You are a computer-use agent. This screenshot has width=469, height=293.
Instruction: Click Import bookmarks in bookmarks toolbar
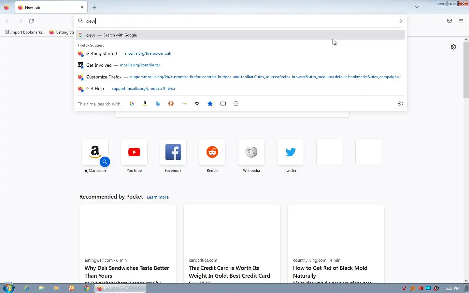[25, 32]
